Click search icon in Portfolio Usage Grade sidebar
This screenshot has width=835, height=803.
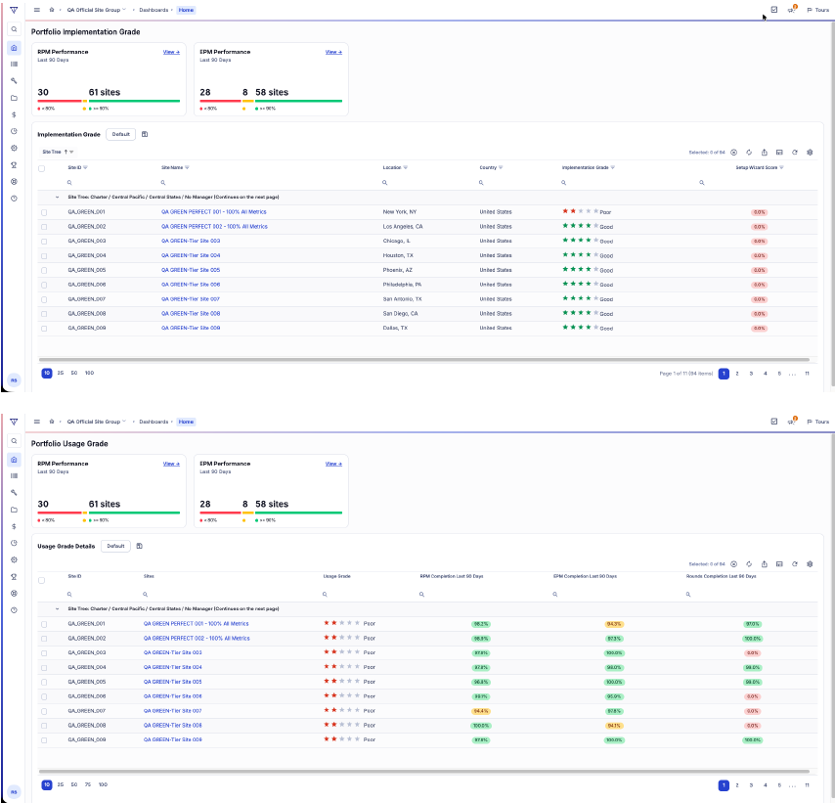point(14,441)
